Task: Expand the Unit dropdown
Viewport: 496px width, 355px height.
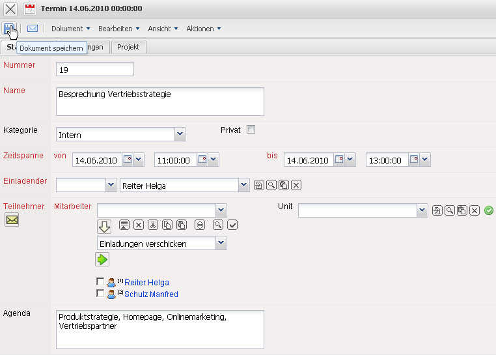Action: pyautogui.click(x=422, y=210)
